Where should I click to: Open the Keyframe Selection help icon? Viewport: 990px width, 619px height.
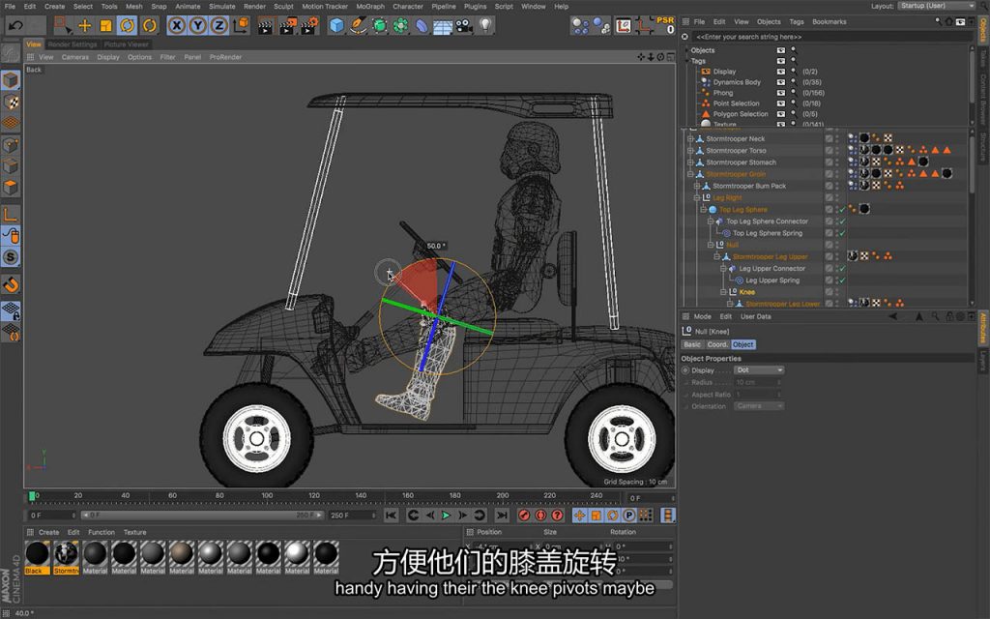[x=557, y=516]
